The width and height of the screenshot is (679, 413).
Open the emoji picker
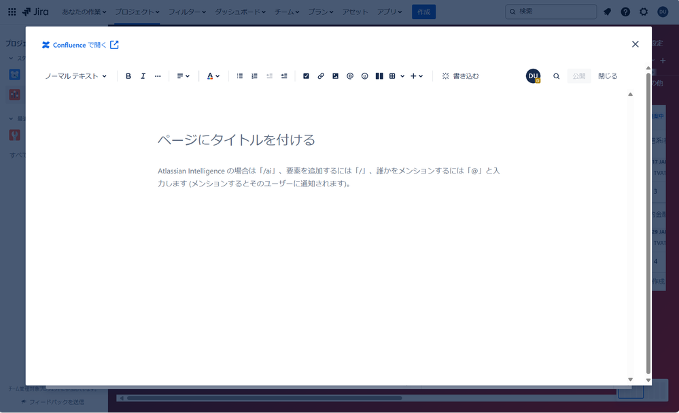(x=364, y=76)
